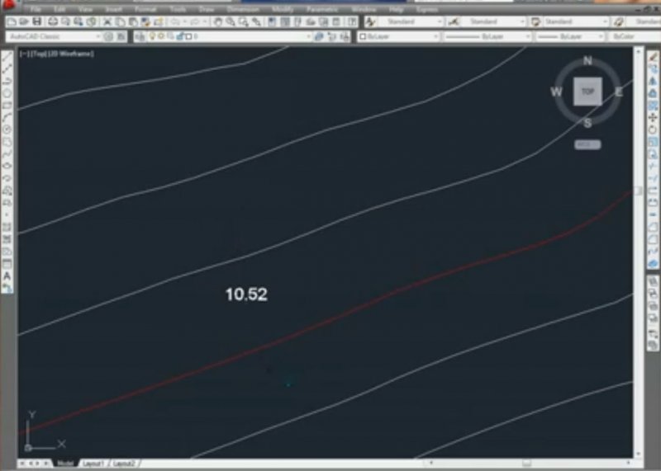The image size is (661, 471).
Task: Select the Move tool in Modify toolbar
Action: 653,117
